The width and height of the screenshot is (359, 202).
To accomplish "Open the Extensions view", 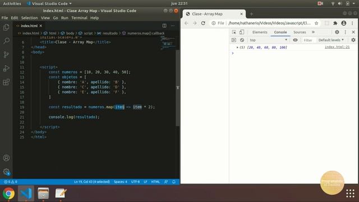I will tap(6, 82).
